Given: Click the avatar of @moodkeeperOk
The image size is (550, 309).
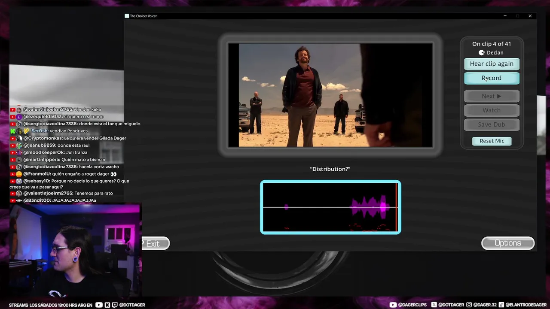Looking at the screenshot, I should (19, 152).
